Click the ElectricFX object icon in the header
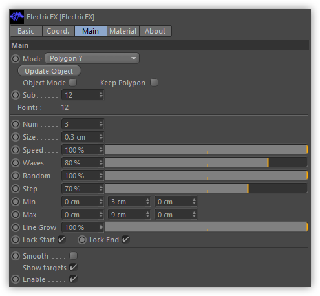320x296 pixels. tap(17, 17)
